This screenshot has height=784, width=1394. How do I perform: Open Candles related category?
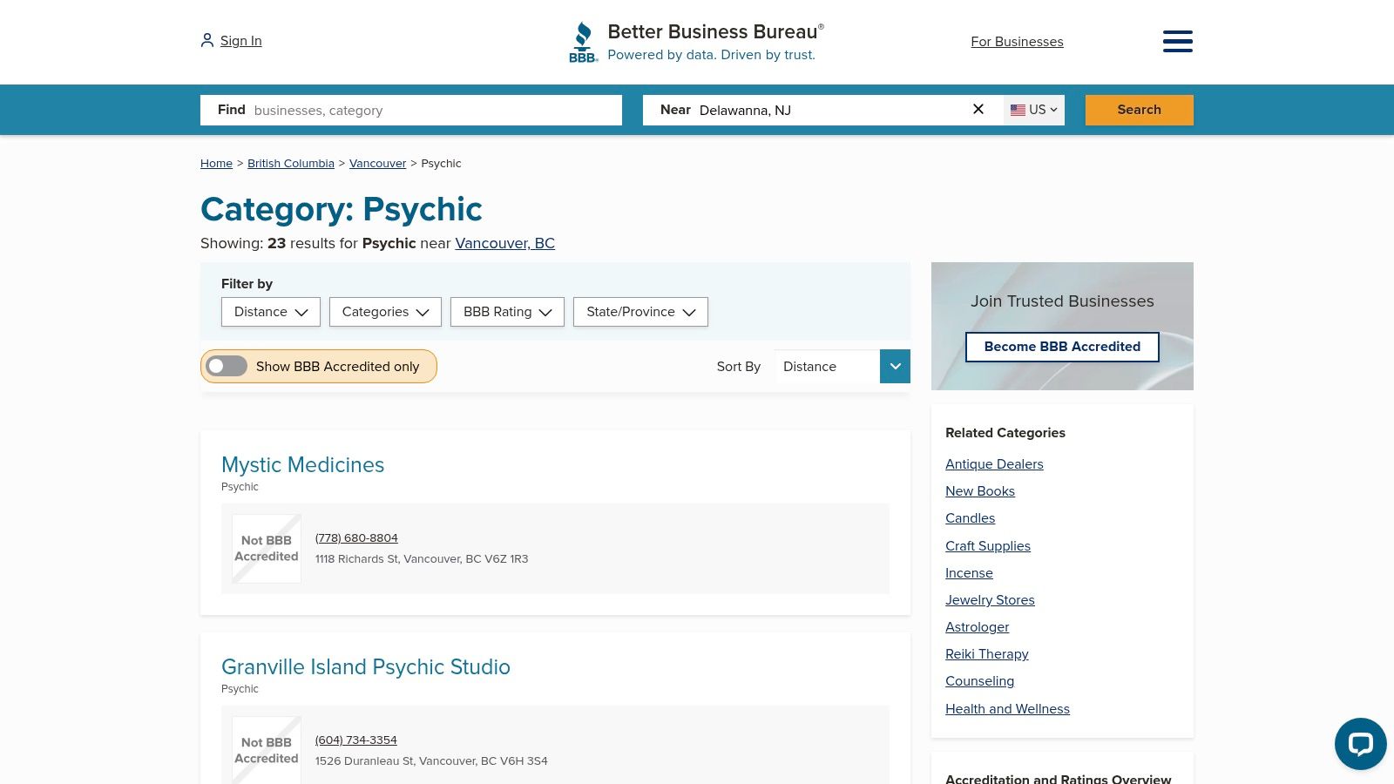coord(970,517)
